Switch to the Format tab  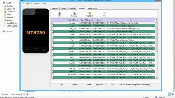[63, 8]
